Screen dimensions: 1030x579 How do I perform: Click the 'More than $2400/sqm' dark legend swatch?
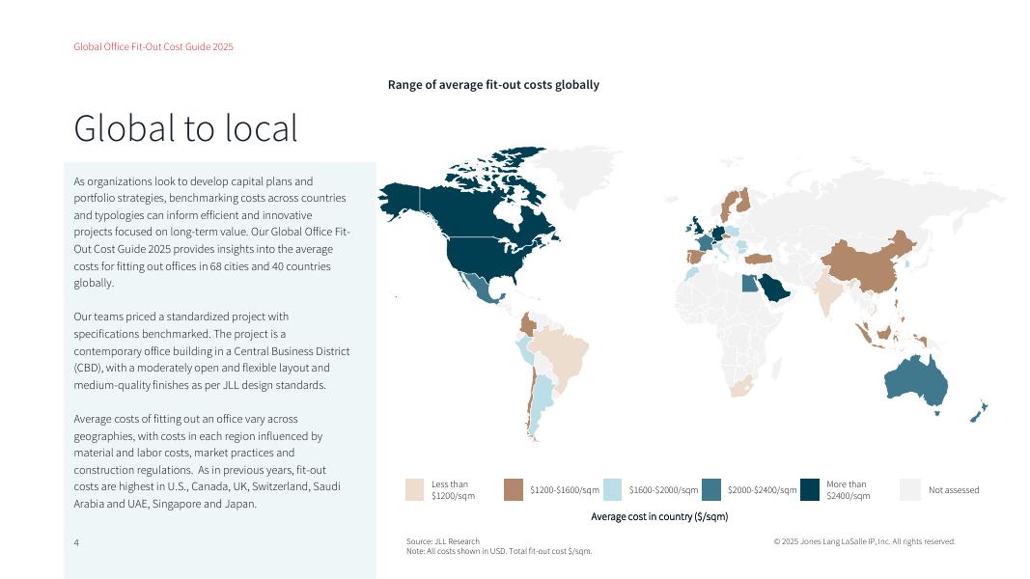pyautogui.click(x=810, y=489)
